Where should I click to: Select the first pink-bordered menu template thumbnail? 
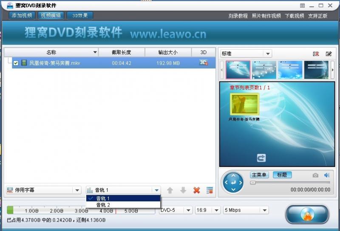[x=238, y=70]
